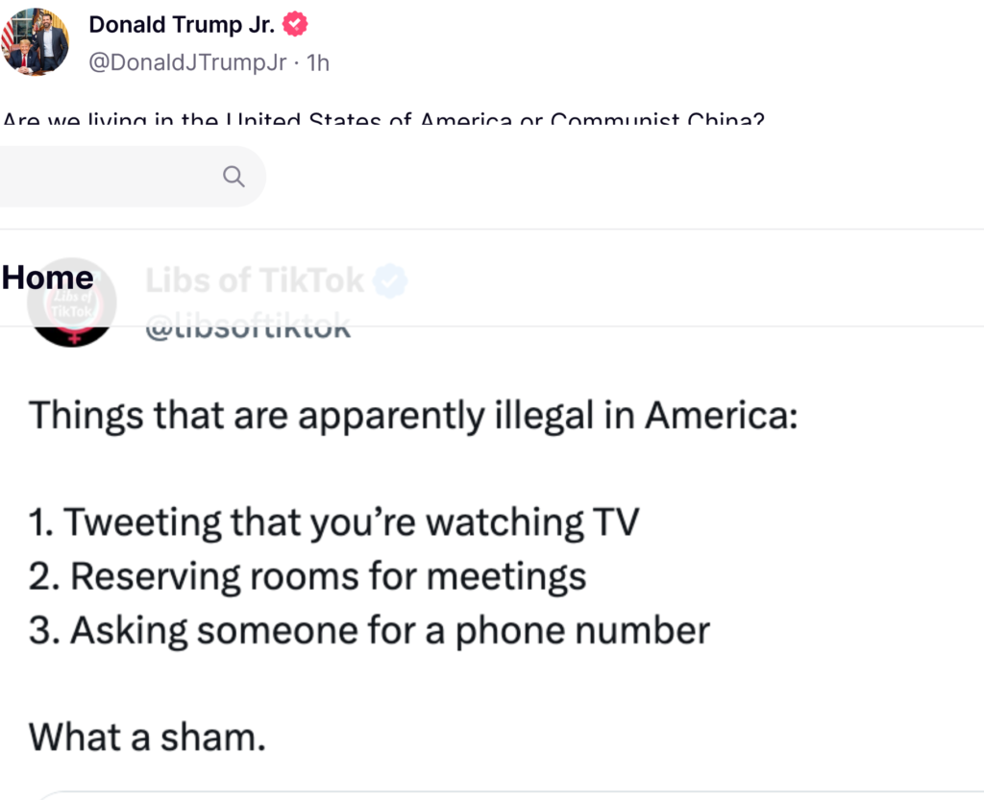Click "Asking someone for a phone number" line

point(370,630)
